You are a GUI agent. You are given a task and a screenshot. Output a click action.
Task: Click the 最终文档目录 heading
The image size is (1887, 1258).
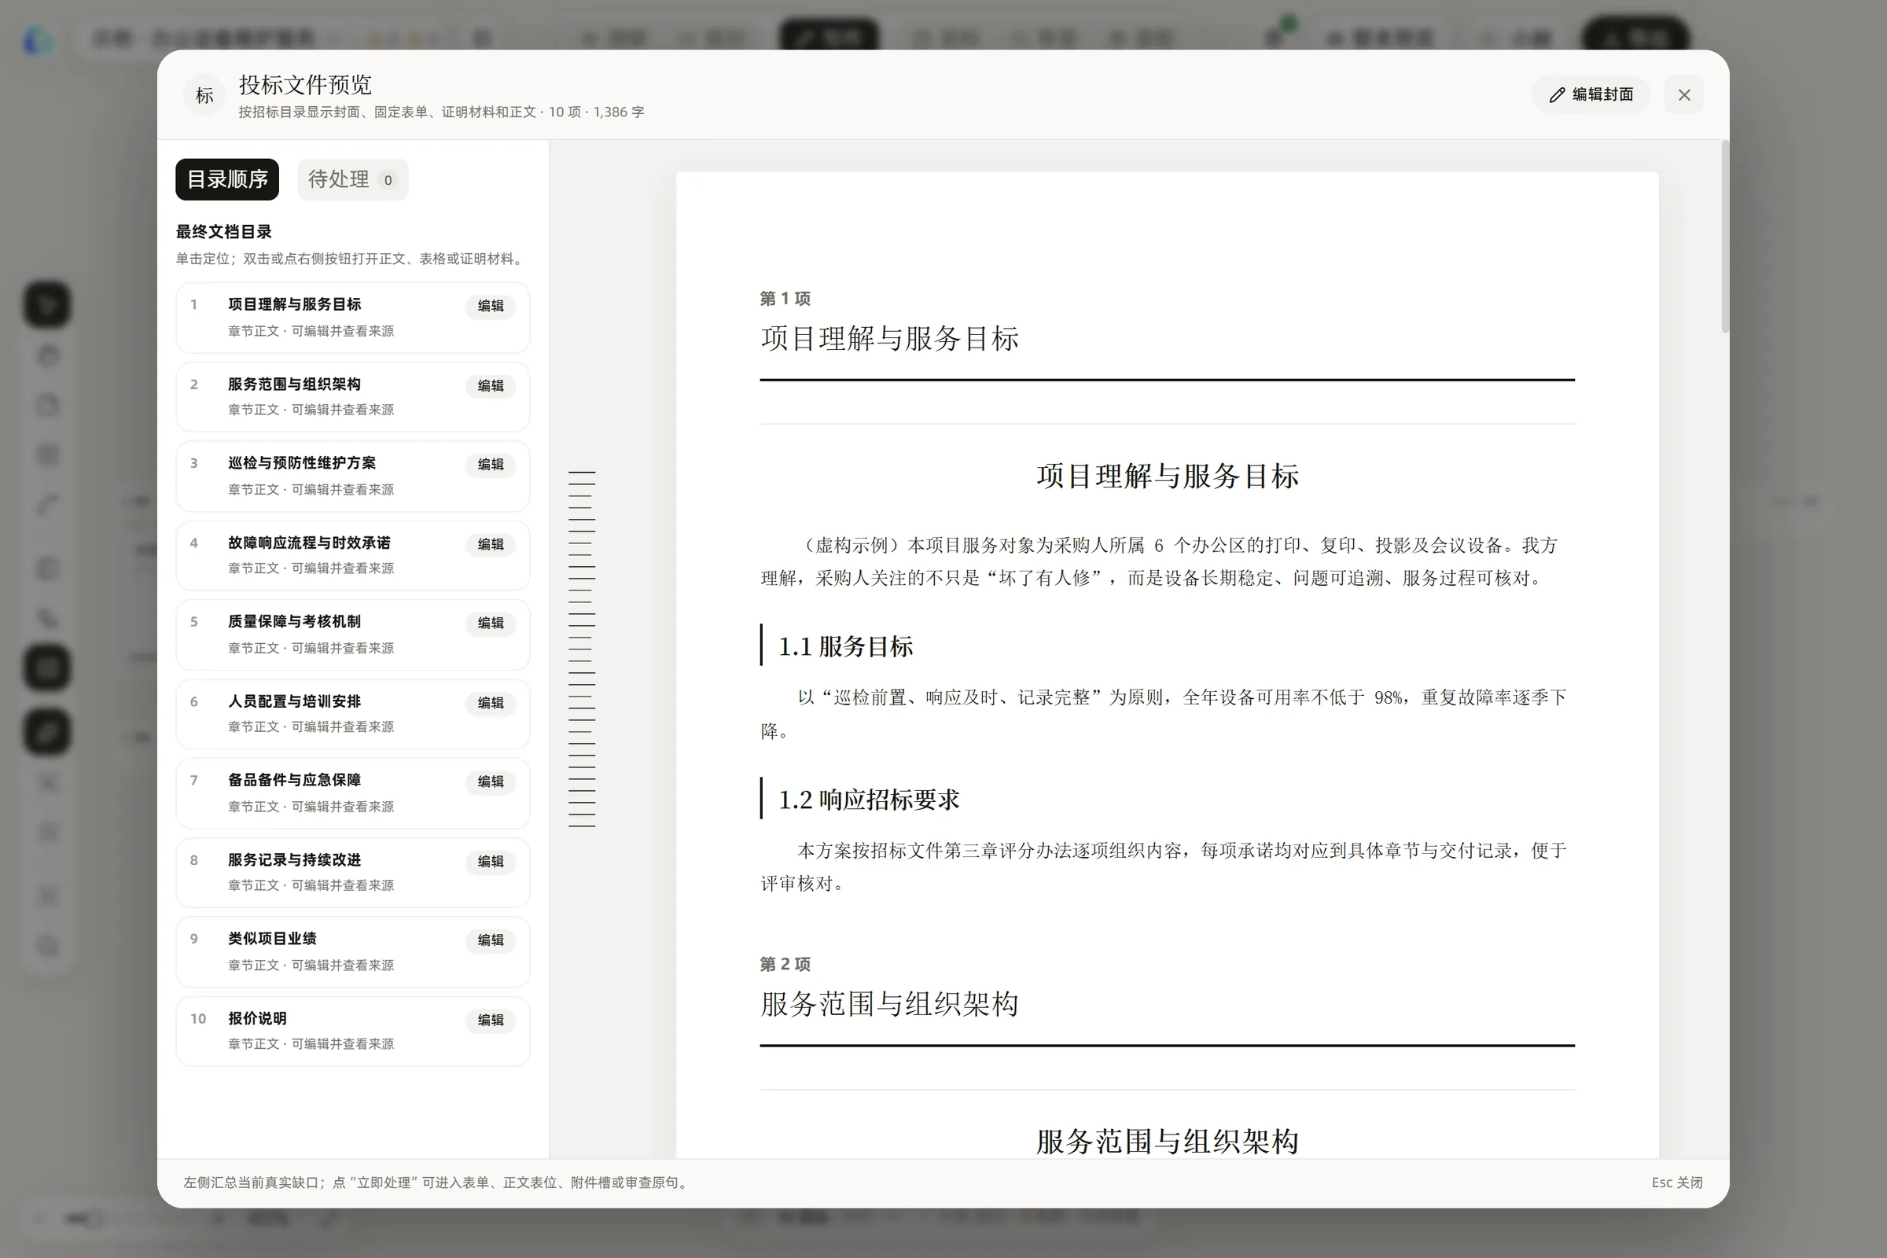[224, 232]
